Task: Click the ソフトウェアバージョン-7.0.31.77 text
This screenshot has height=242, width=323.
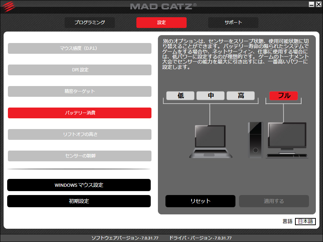Action: tap(125, 238)
